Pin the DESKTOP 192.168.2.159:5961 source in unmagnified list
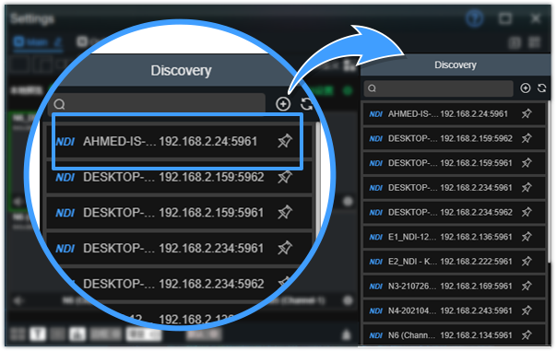Viewport: 556px width, 351px height. point(526,163)
